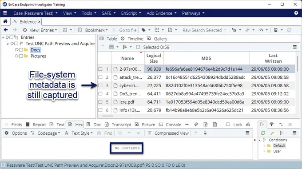Click the dotted list selection icon
Image resolution: width=302 pixels, height=169 pixels.
click(157, 30)
